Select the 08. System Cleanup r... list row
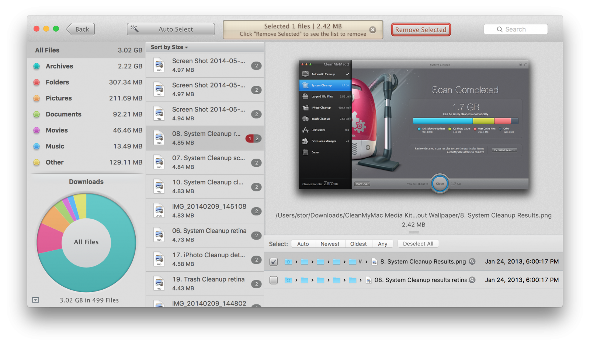Image resolution: width=590 pixels, height=346 pixels. (x=205, y=138)
